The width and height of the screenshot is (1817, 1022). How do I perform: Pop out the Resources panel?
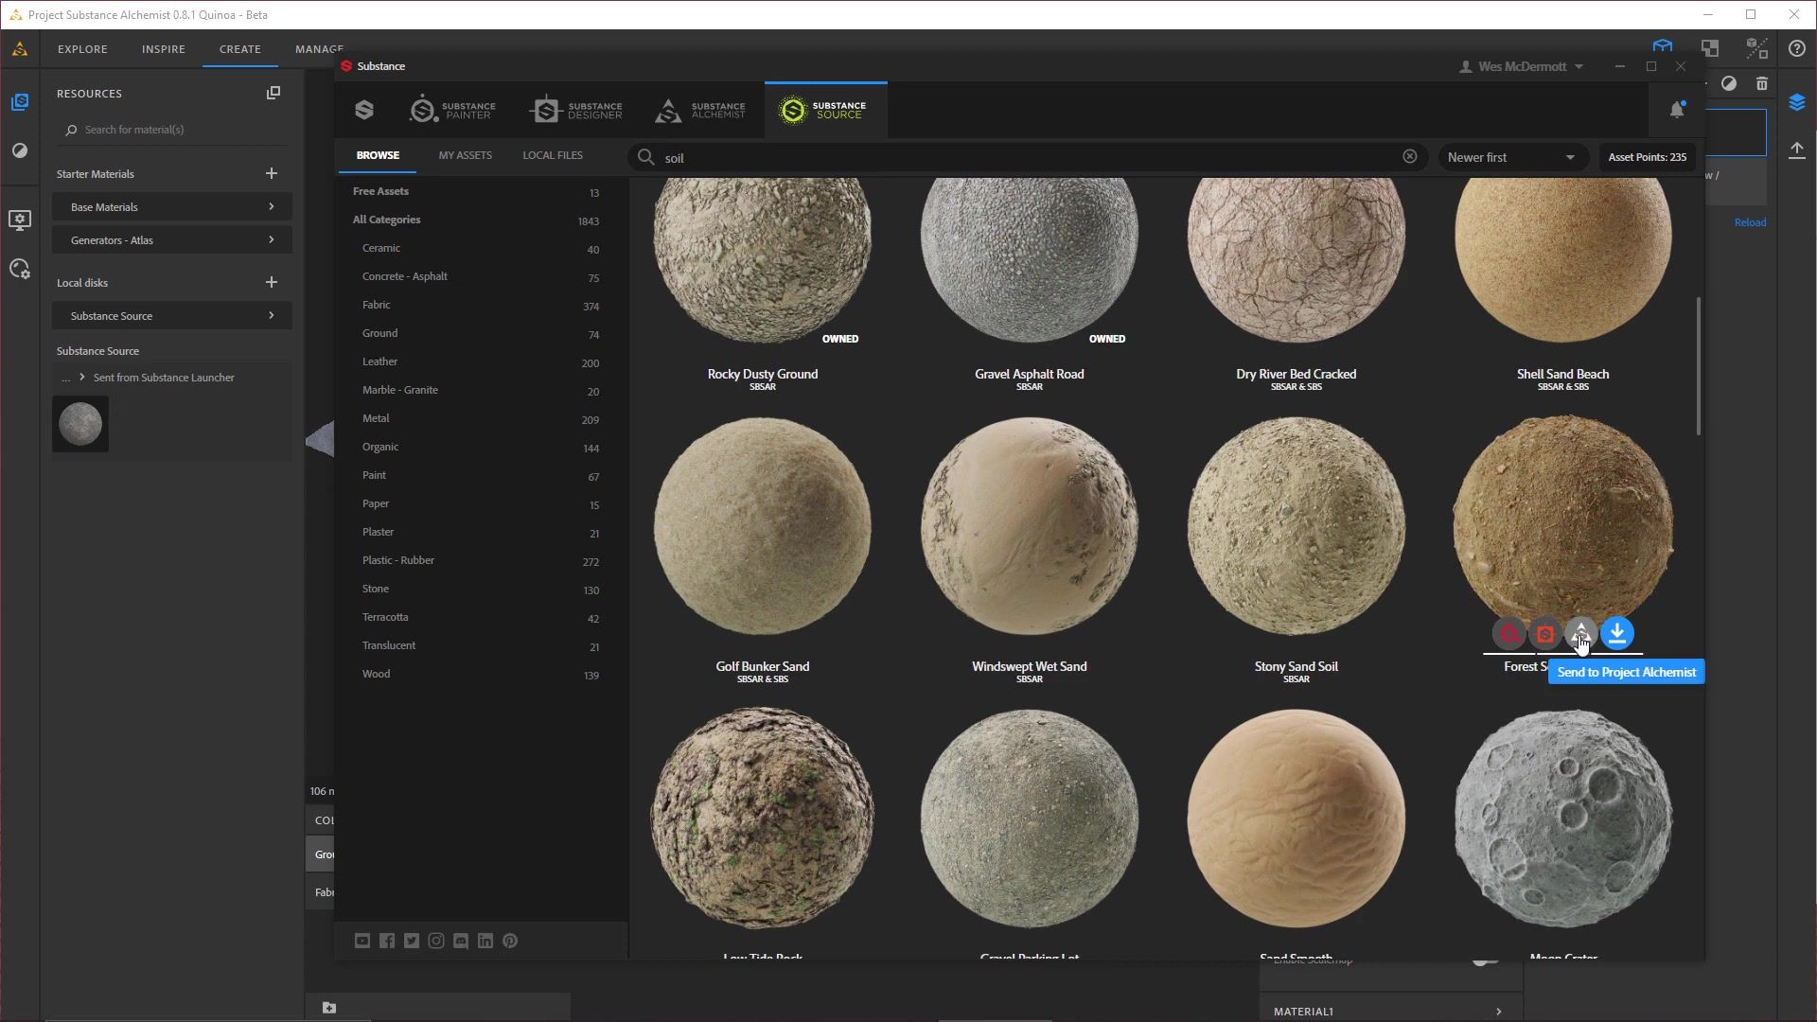click(273, 93)
